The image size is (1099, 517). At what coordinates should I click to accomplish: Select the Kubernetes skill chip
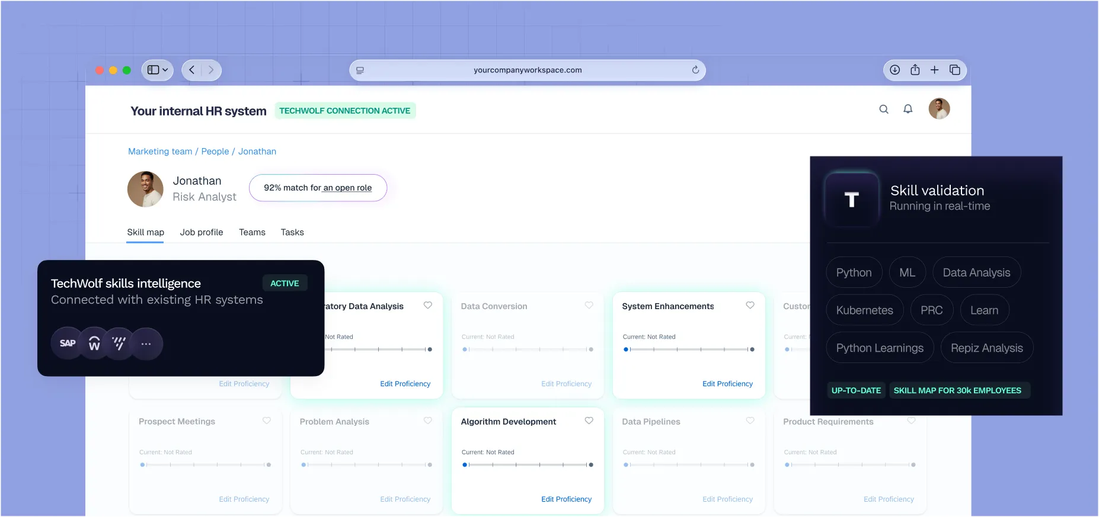865,310
